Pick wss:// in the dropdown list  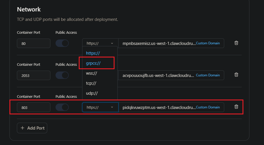click(x=91, y=73)
